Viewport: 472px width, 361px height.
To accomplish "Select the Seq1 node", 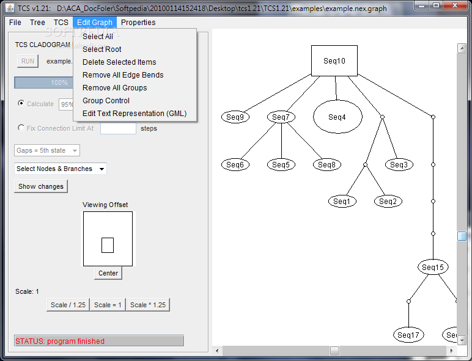I will (x=342, y=201).
